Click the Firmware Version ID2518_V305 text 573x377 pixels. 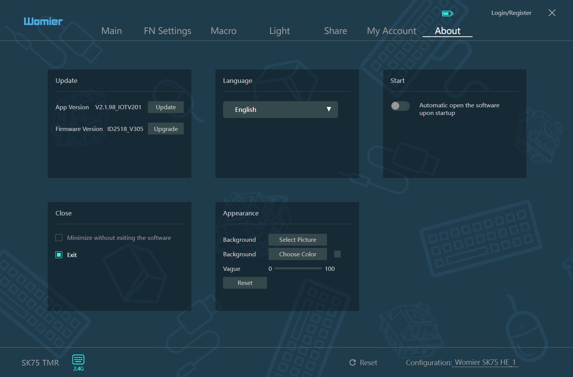pos(99,129)
